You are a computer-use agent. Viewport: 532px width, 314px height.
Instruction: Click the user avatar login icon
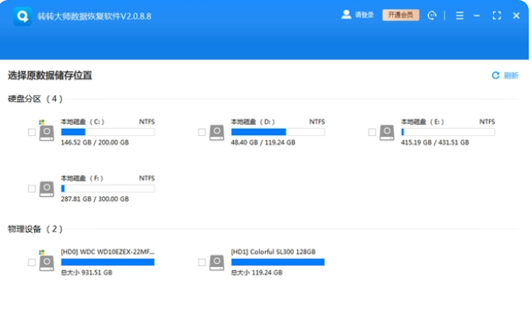click(346, 15)
